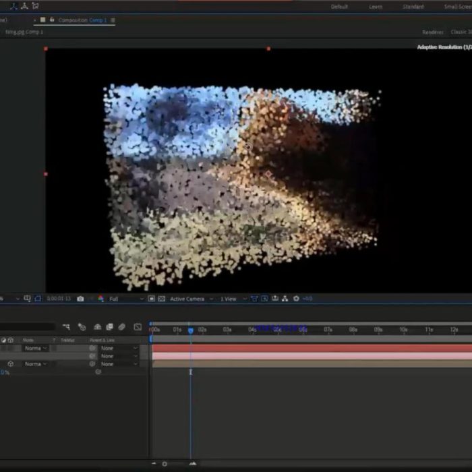The width and height of the screenshot is (472, 472).
Task: Select the Composition Comp 1 tab
Action: 82,20
